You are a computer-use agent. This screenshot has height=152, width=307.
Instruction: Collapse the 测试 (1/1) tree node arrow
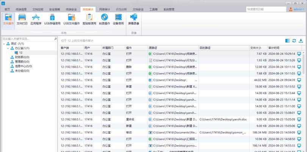click(4, 44)
